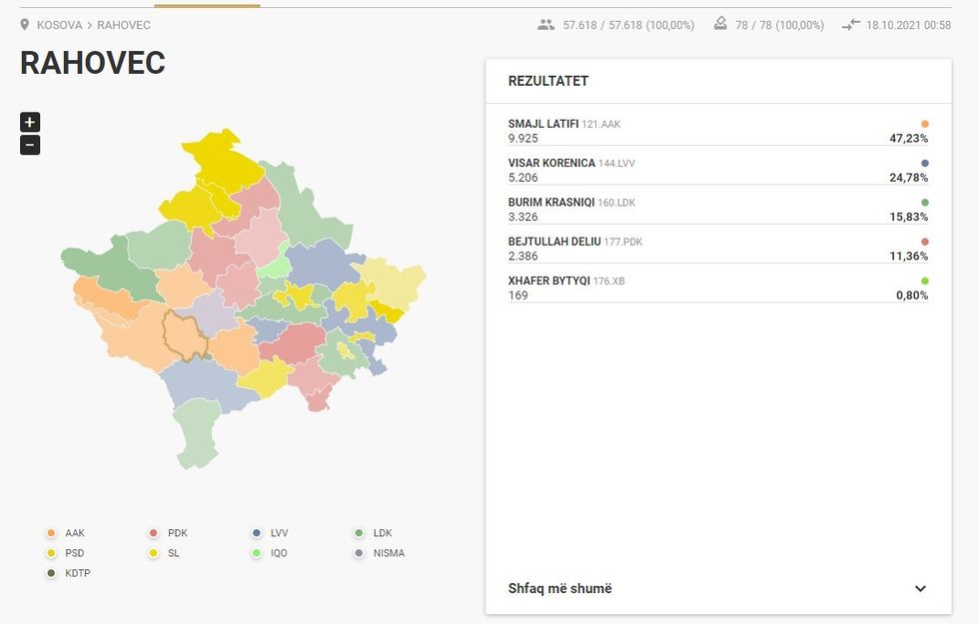Click the voters count people icon
Image resolution: width=979 pixels, height=624 pixels.
pos(545,25)
